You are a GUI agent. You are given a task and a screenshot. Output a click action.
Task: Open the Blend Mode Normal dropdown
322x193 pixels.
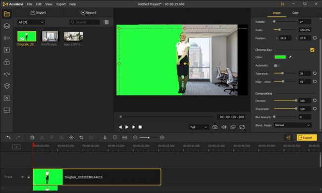tap(293, 125)
